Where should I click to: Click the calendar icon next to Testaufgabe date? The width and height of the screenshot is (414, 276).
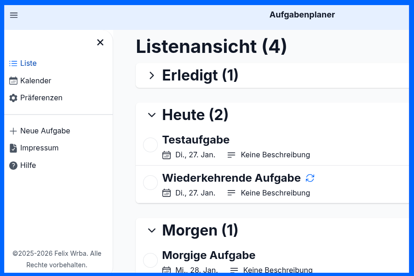(166, 155)
